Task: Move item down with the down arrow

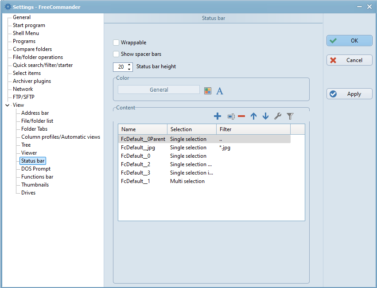Action: point(265,117)
